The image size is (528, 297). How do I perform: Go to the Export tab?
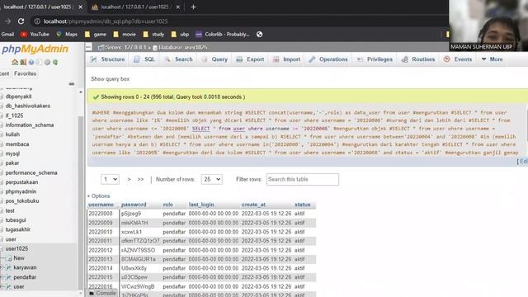250,59
